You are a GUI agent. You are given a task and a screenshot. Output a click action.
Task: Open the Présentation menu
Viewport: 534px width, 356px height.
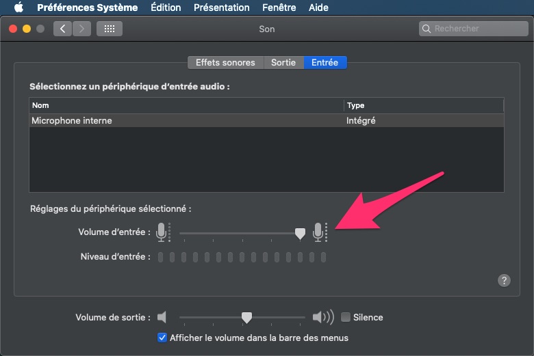point(221,8)
